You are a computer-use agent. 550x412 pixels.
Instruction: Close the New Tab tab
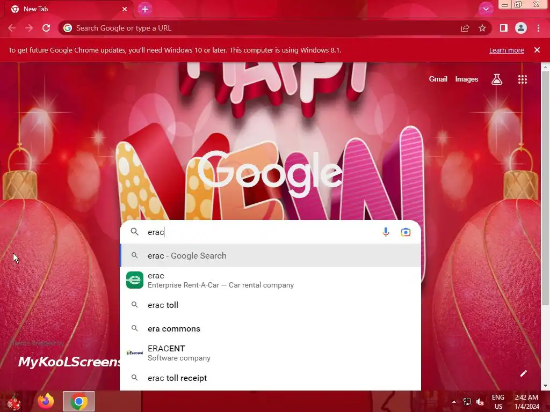(x=125, y=9)
